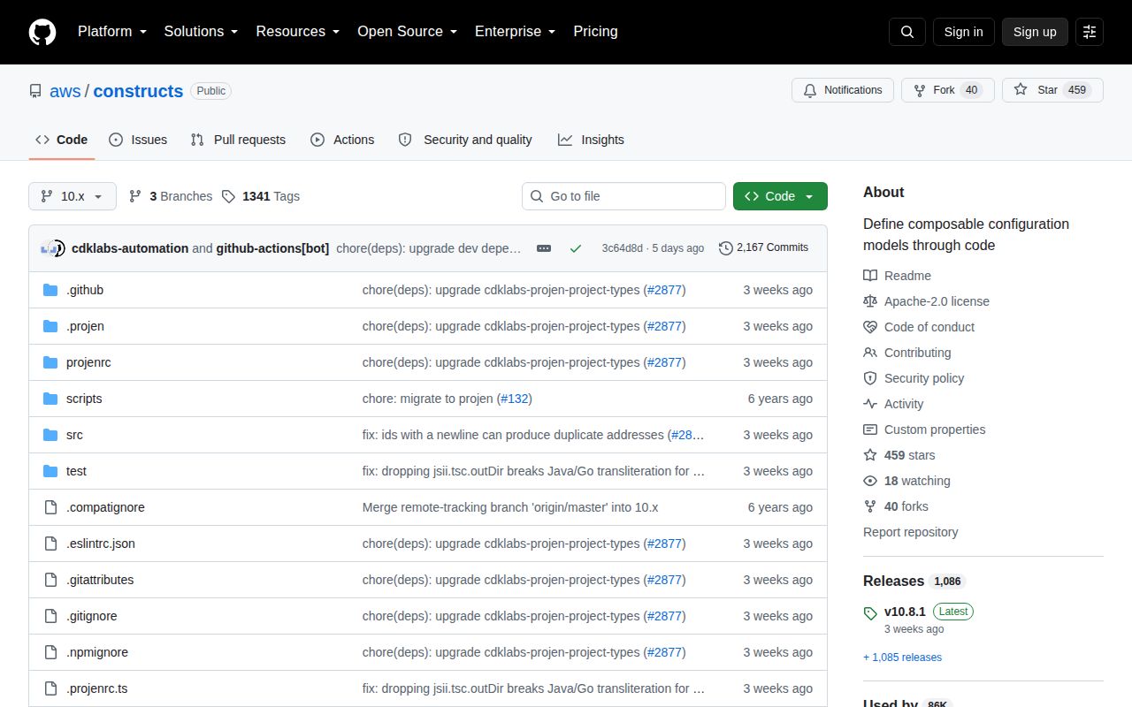Expand the Open Source menu
This screenshot has height=707, width=1132.
tap(407, 32)
